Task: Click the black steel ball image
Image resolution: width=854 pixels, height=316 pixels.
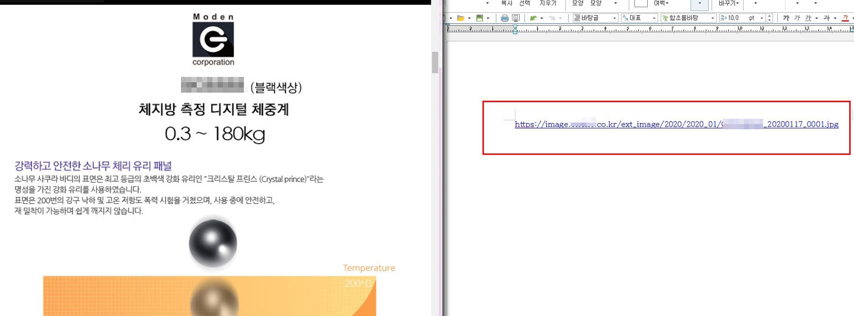Action: [213, 243]
